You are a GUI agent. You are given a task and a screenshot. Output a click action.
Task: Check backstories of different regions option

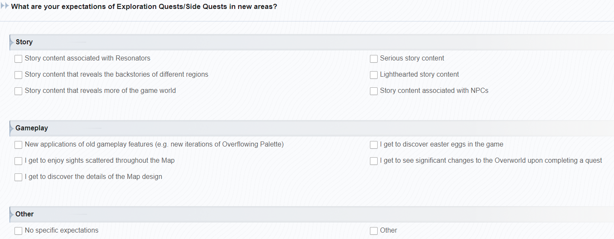pyautogui.click(x=18, y=75)
